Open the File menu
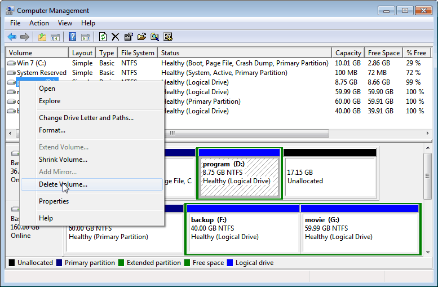This screenshot has width=438, height=287. (15, 23)
